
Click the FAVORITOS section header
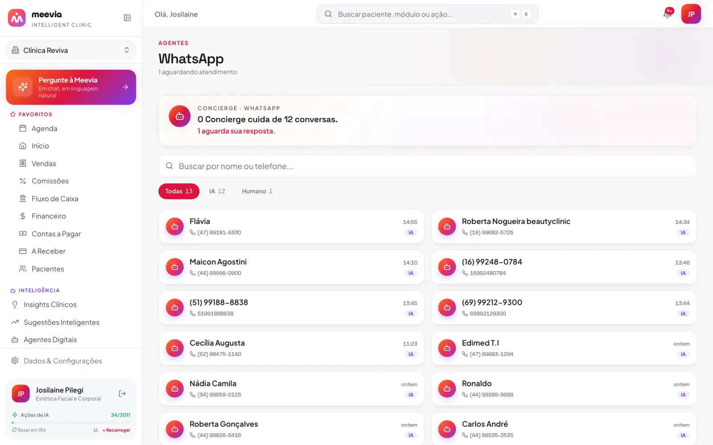(x=35, y=114)
